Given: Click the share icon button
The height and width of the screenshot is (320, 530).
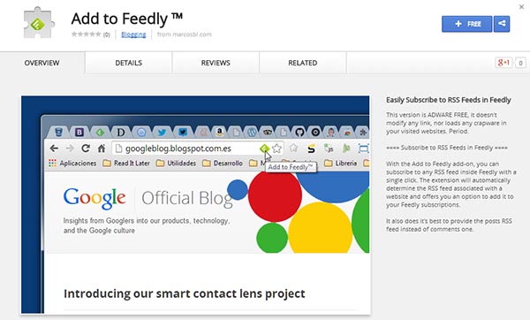Looking at the screenshot, I should click(x=502, y=24).
